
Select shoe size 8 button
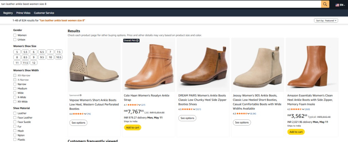[17, 57]
